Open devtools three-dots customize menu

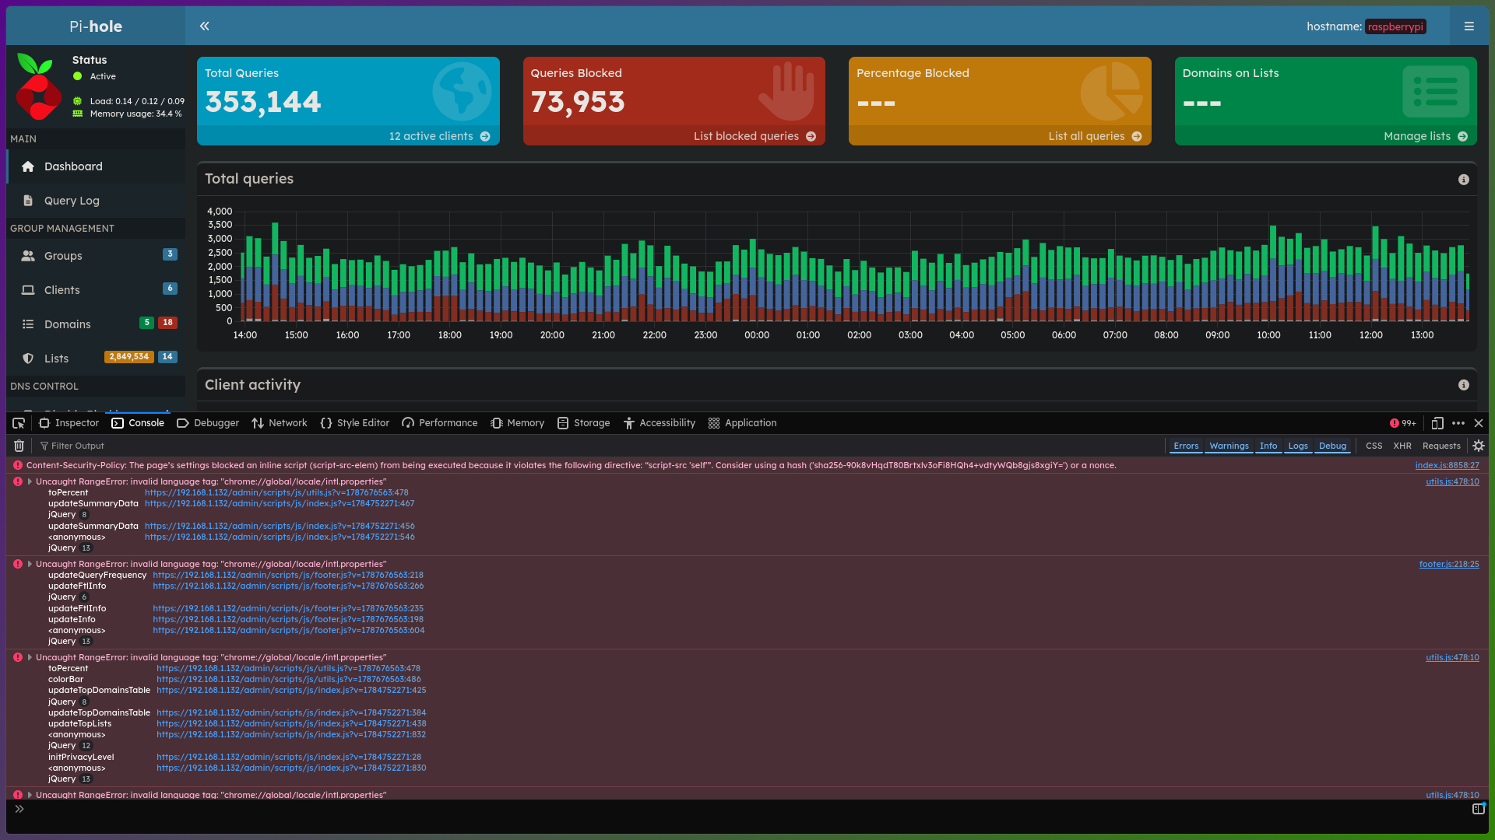point(1458,423)
